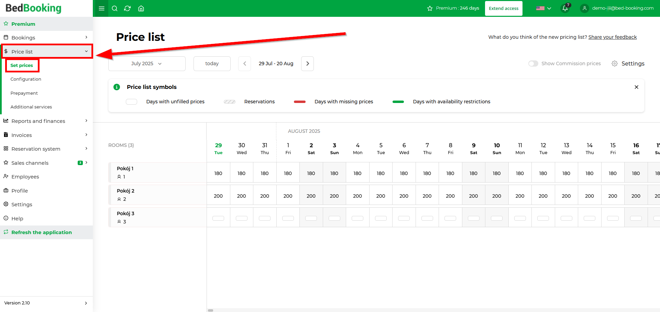Go to the home icon
660x312 pixels.
(141, 8)
